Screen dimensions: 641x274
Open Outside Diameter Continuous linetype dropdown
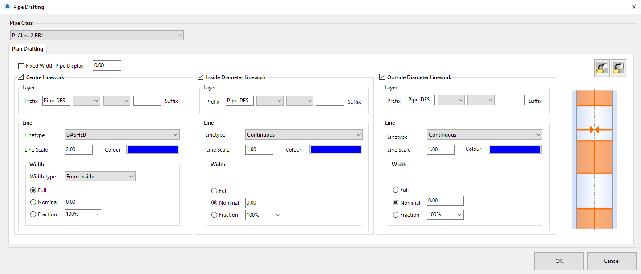click(x=484, y=135)
